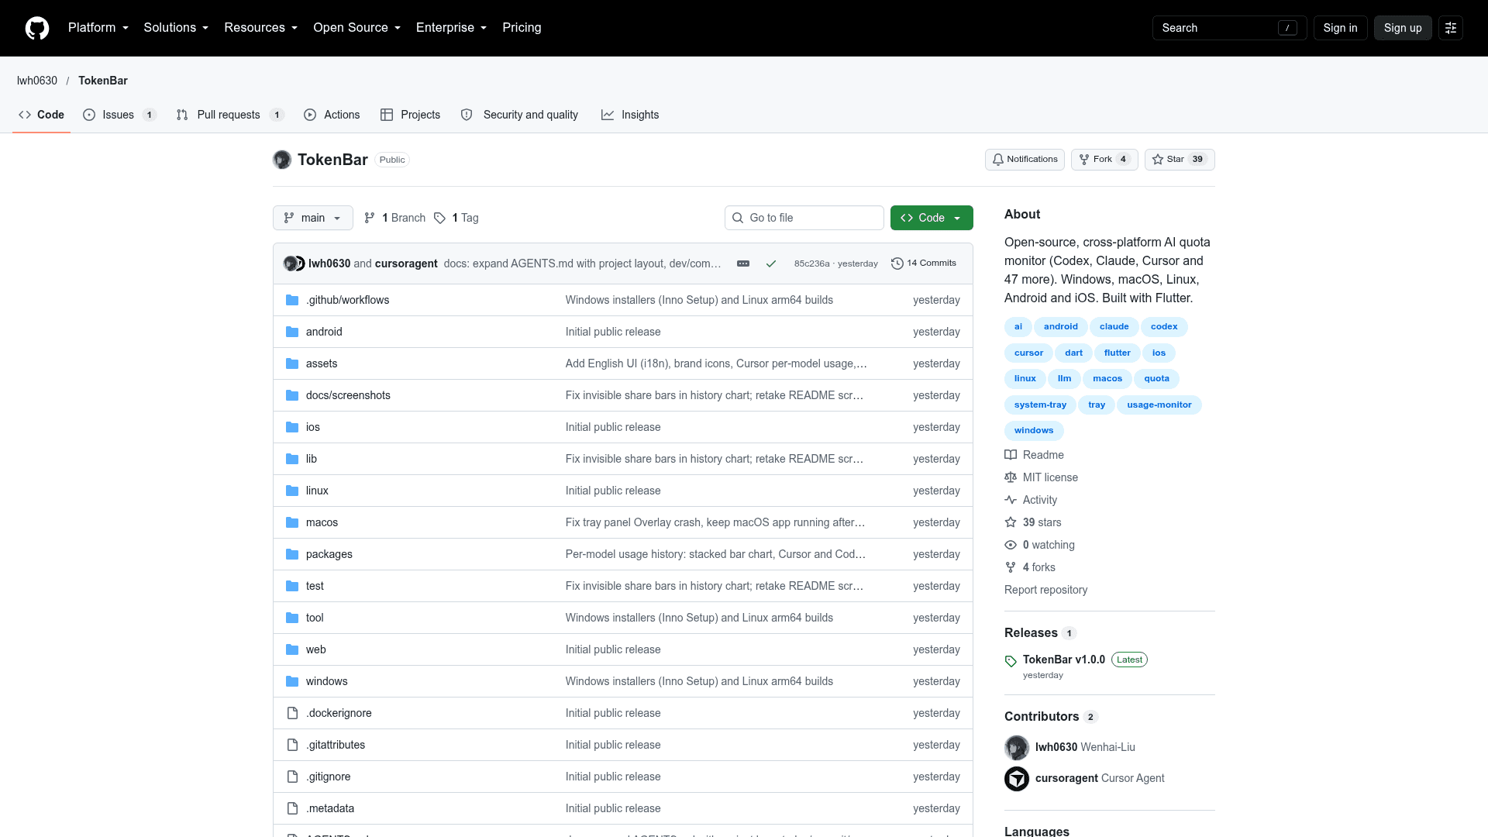Click the Notifications bell button
This screenshot has height=837, width=1488.
(1025, 160)
